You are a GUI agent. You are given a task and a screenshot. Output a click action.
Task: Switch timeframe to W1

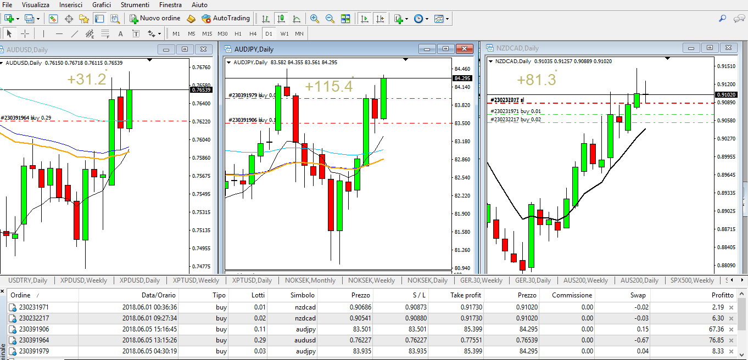(284, 33)
